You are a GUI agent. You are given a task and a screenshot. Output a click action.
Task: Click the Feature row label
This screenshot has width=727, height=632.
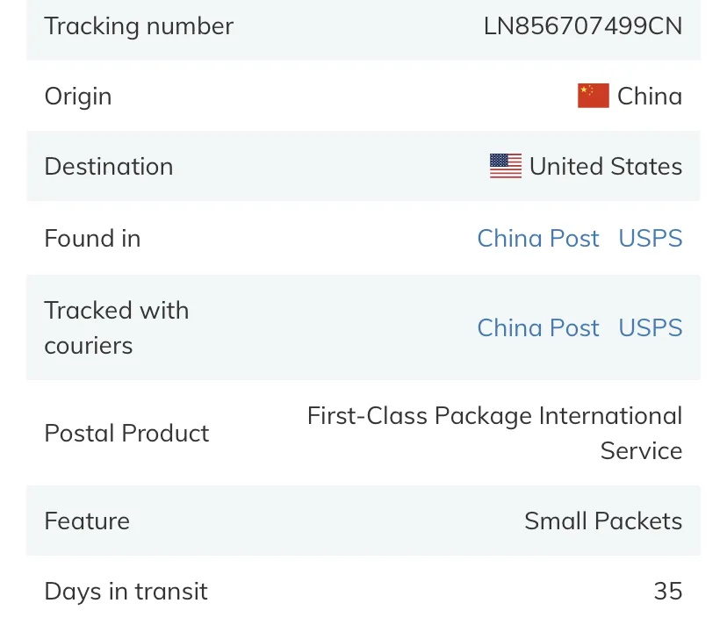click(87, 521)
